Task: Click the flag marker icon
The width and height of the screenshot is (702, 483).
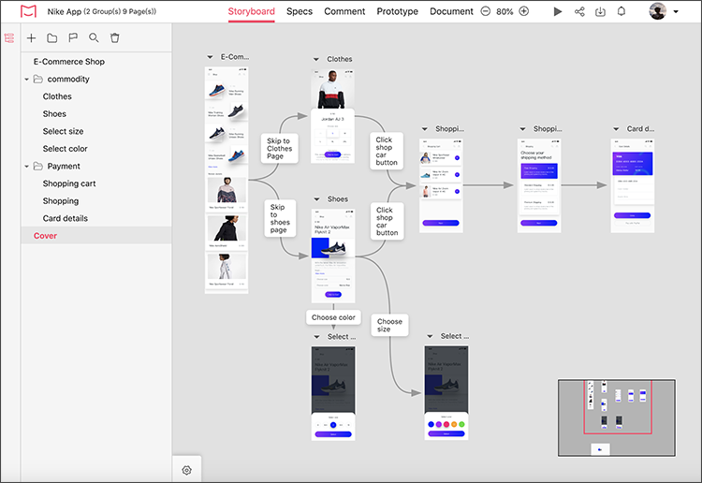Action: pyautogui.click(x=73, y=38)
